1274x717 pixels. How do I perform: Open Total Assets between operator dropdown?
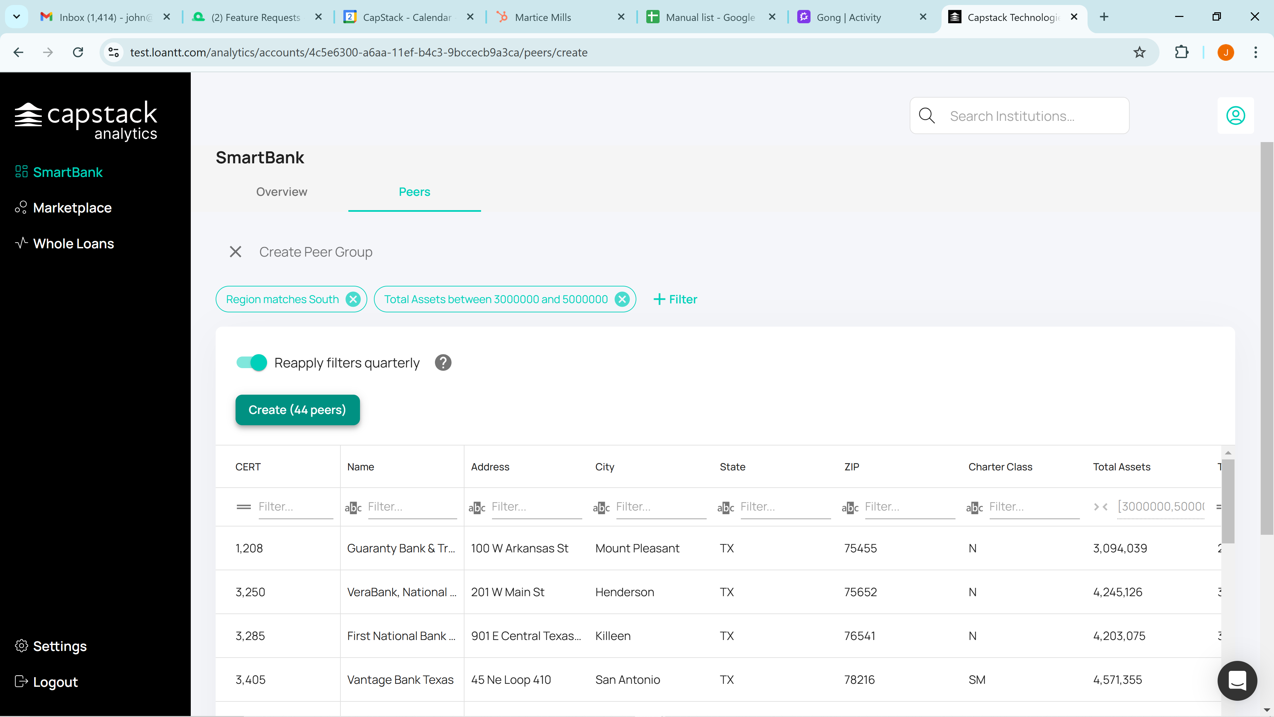[1100, 507]
